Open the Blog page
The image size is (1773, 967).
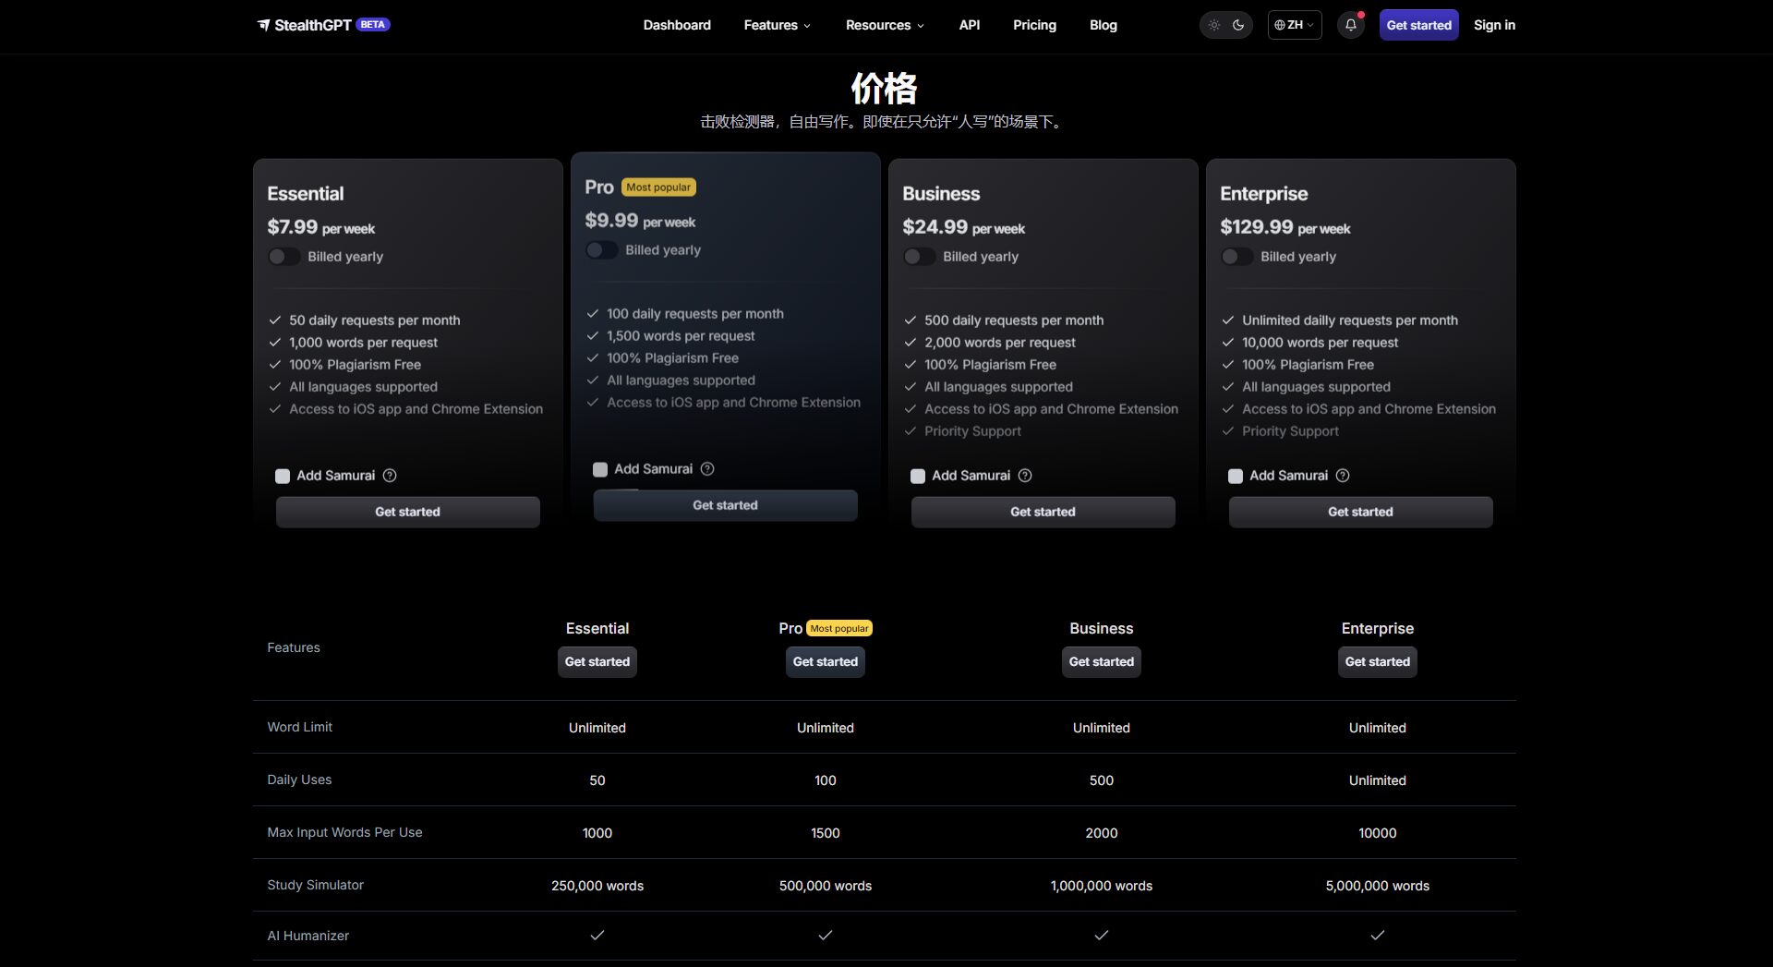coord(1103,25)
